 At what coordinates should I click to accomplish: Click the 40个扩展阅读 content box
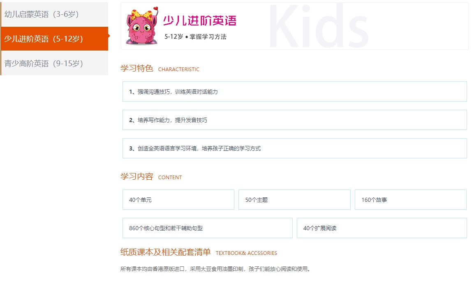pos(382,228)
